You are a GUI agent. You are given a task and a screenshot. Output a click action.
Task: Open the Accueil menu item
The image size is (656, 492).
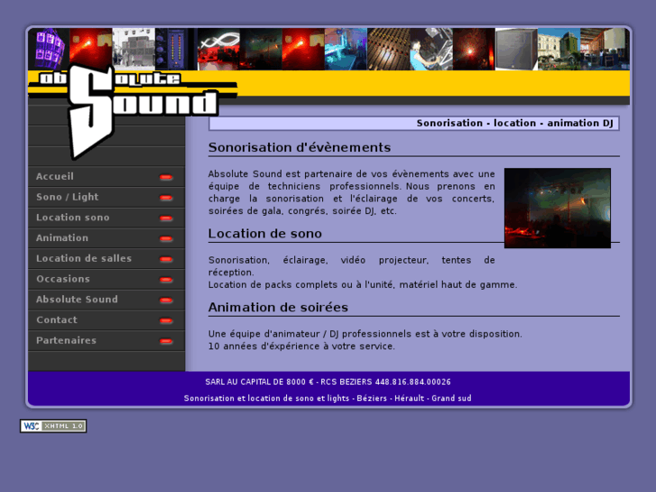tap(106, 177)
